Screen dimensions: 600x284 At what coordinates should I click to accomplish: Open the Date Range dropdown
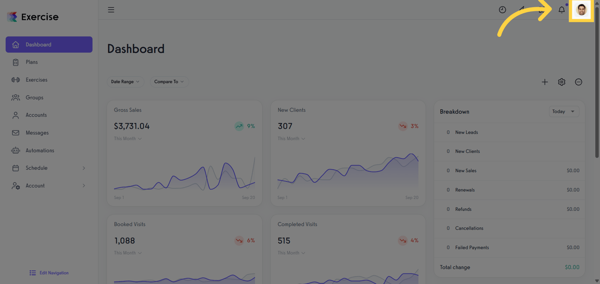click(125, 82)
